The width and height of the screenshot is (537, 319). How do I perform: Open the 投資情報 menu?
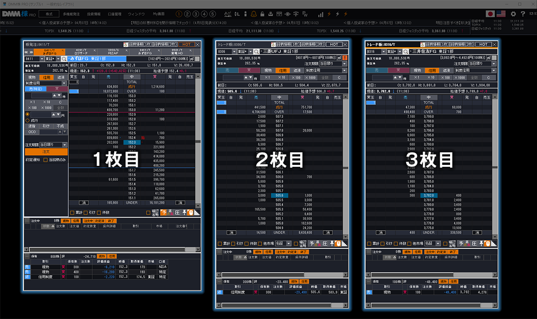tap(94, 14)
